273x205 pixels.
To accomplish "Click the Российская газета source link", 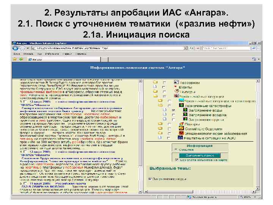I will (x=71, y=183).
